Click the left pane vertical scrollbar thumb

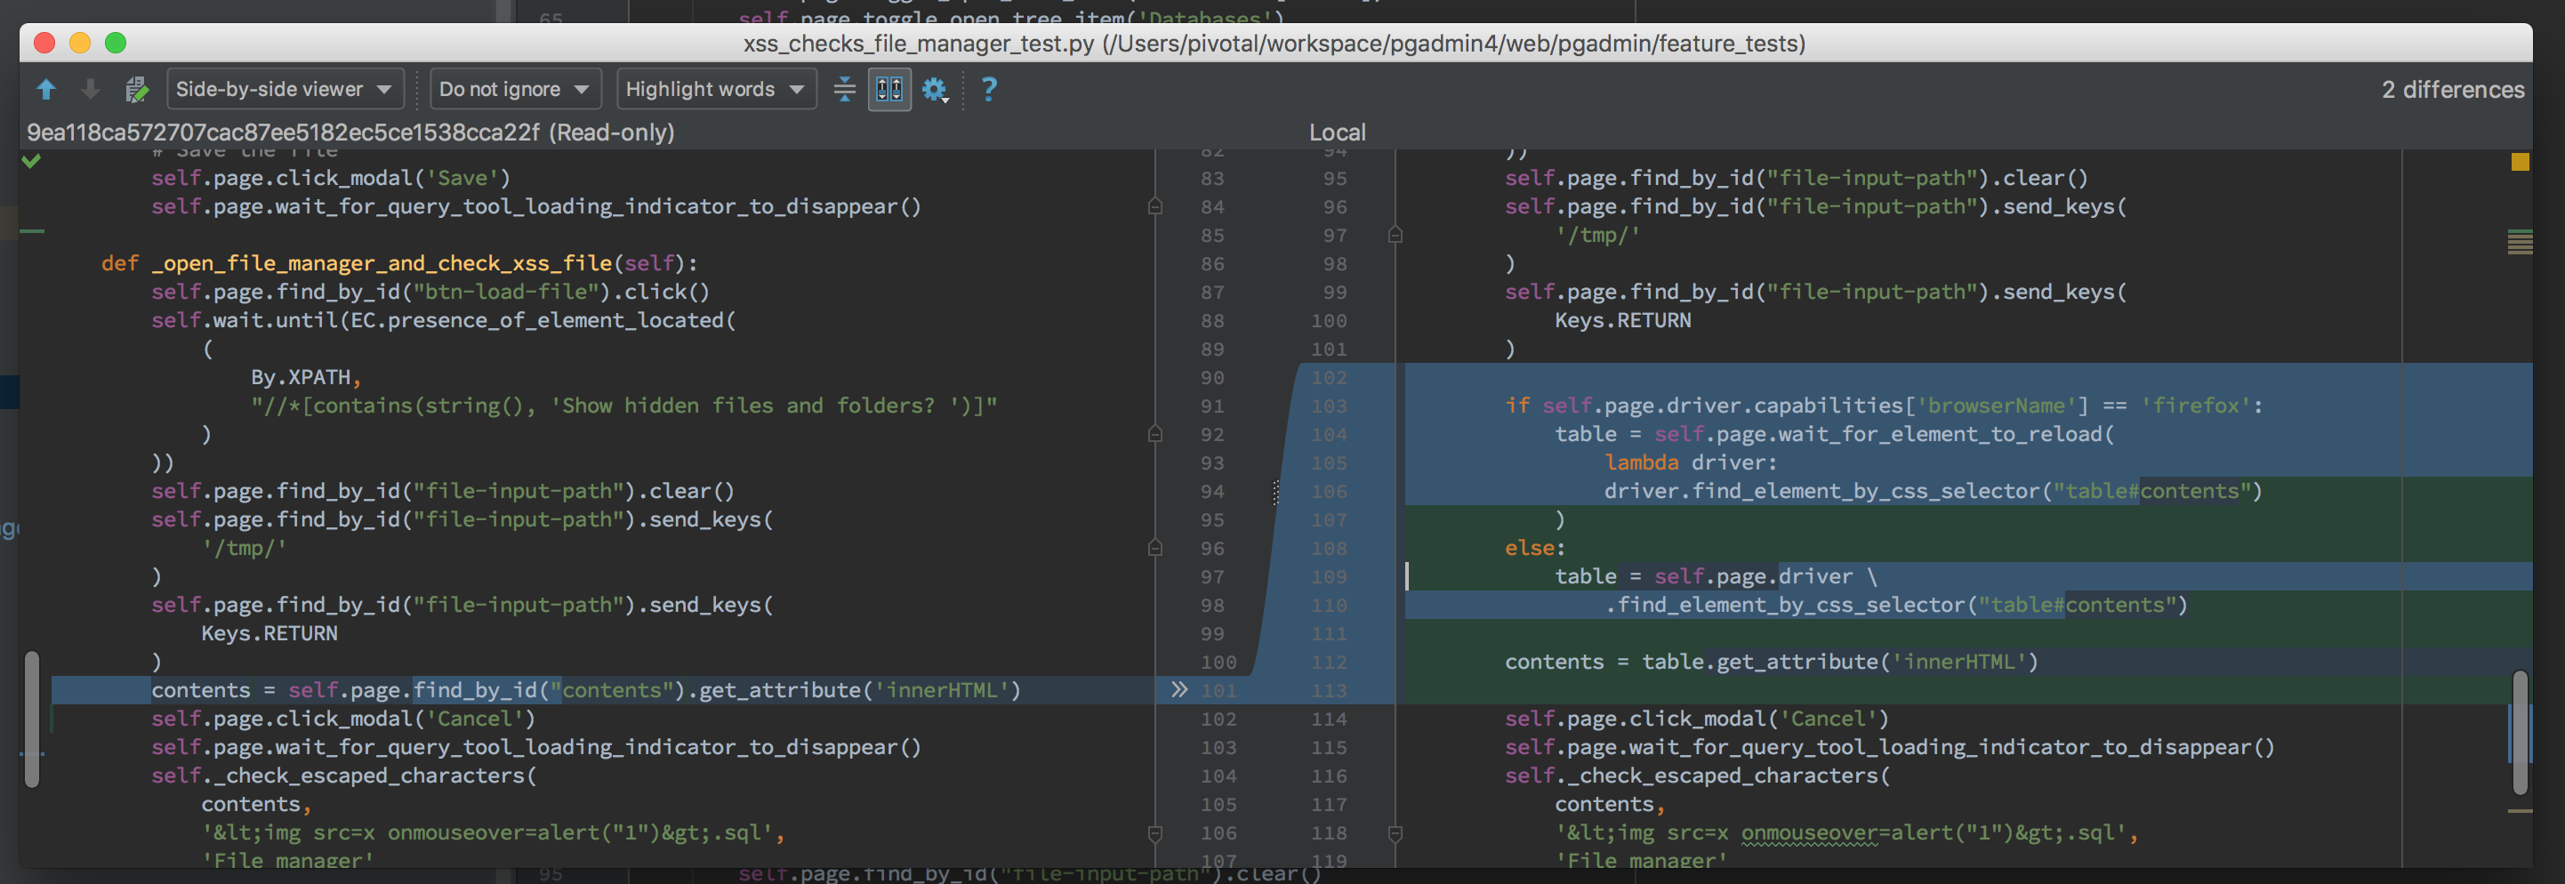tap(32, 719)
